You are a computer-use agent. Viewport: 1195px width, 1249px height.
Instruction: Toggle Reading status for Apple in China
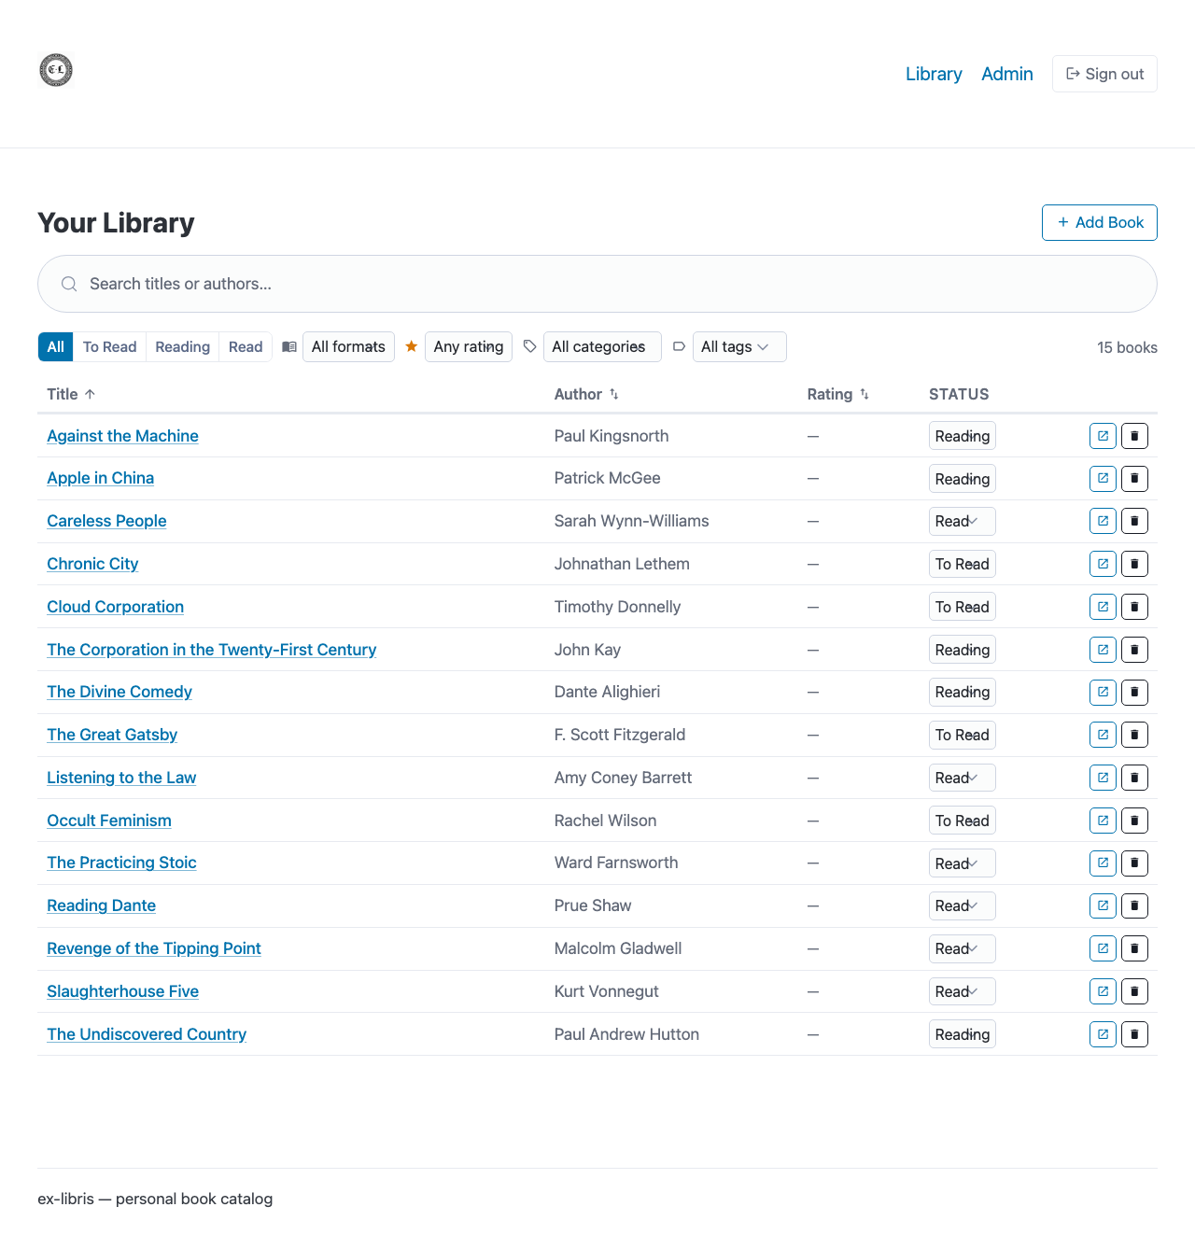[962, 478]
